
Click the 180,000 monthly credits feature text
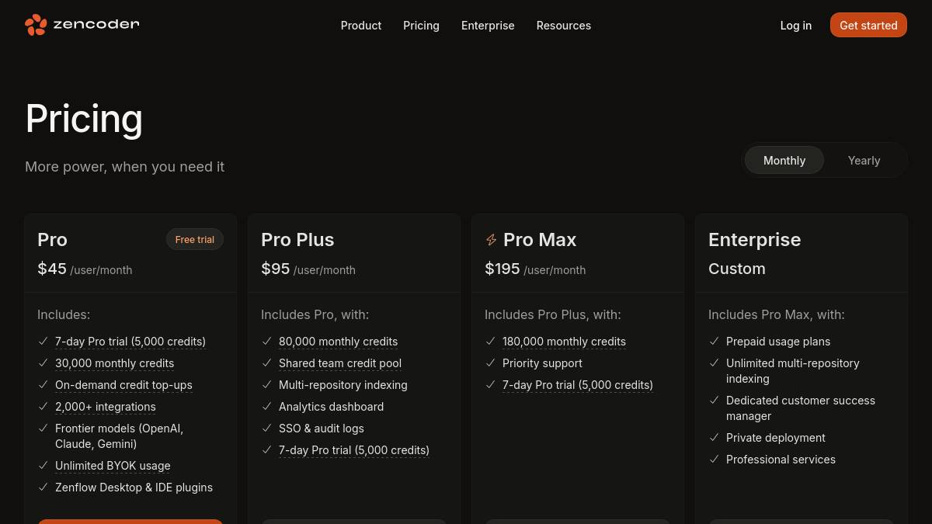tap(564, 342)
